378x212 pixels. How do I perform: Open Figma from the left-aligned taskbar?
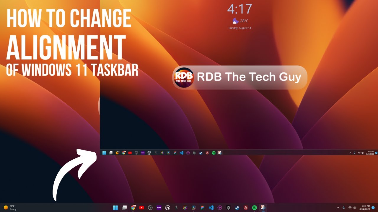click(x=175, y=153)
